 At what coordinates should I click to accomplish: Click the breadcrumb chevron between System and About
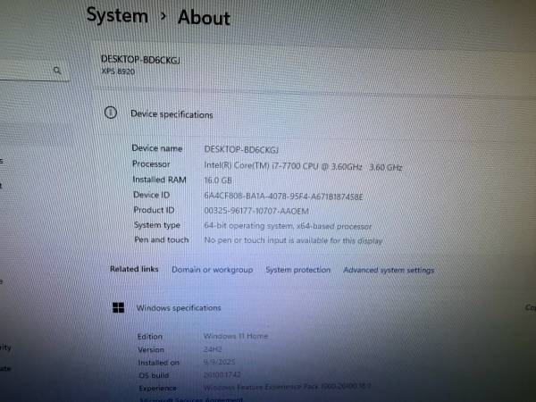tap(163, 16)
